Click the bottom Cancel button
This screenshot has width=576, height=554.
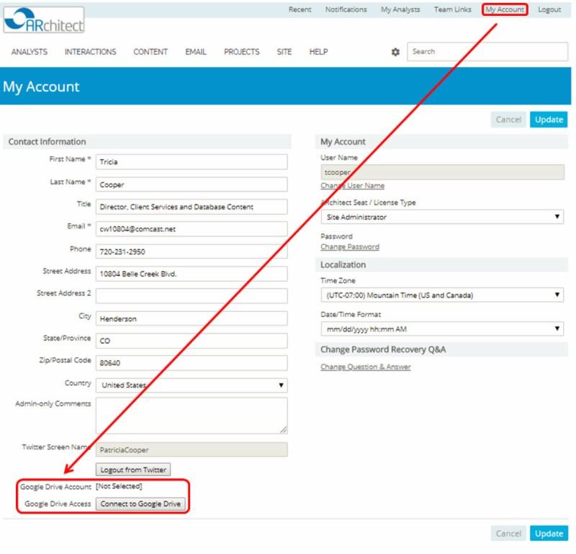click(508, 534)
